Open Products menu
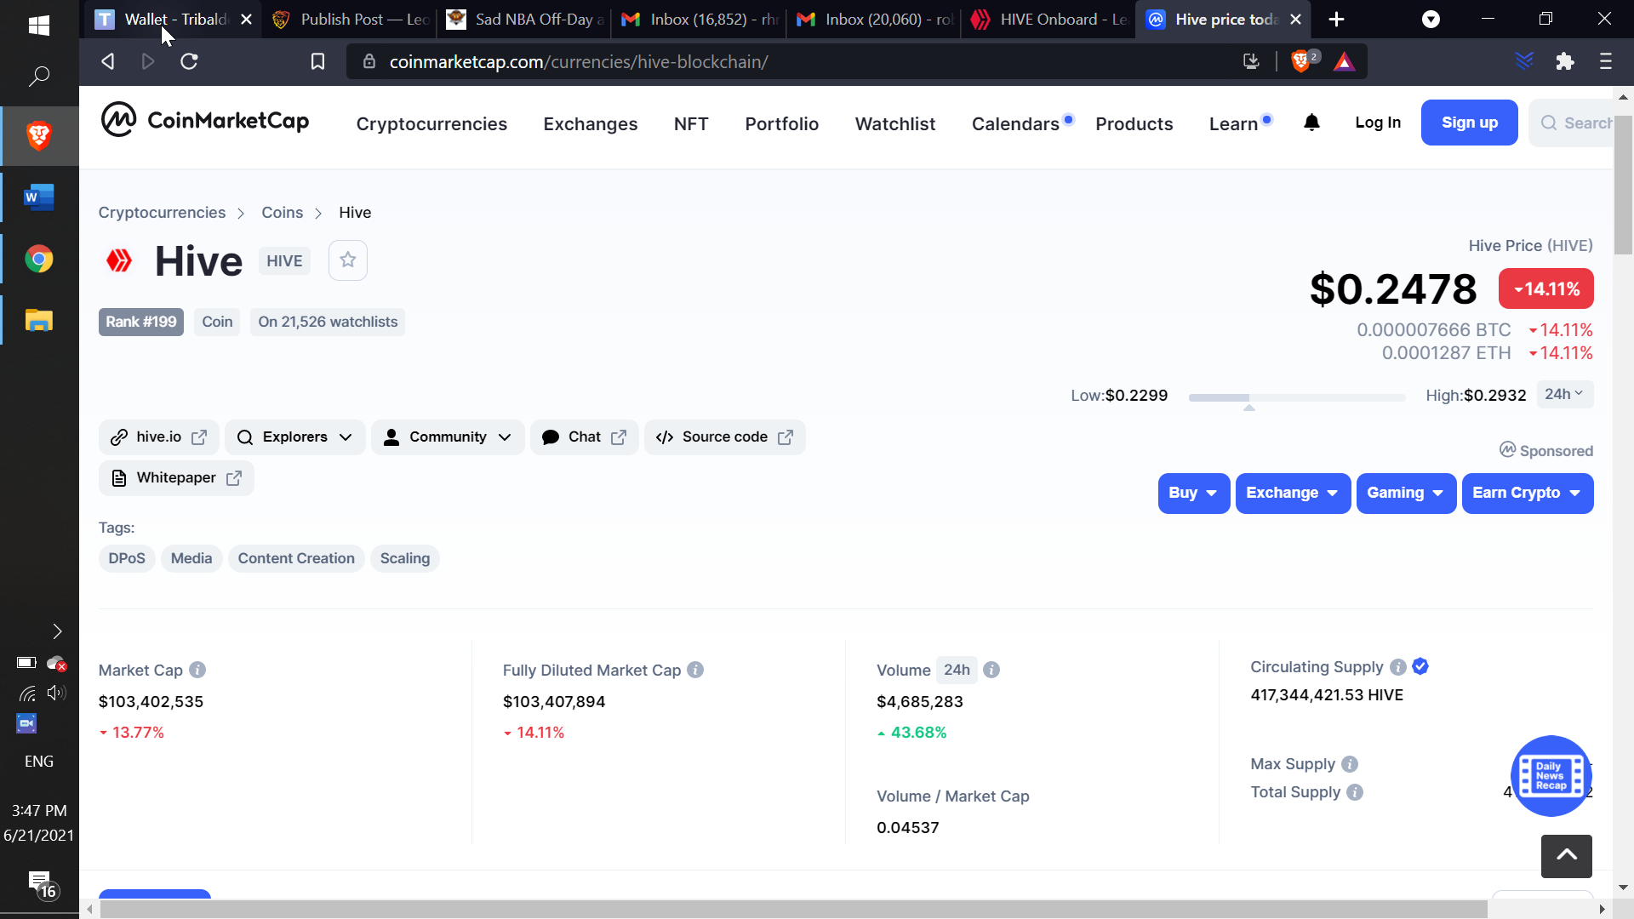Viewport: 1634px width, 919px height. [1134, 124]
